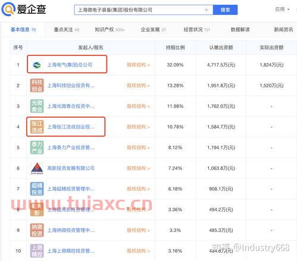Select the 32.09% shareholding cell
The width and height of the screenshot is (297, 261).
point(175,65)
